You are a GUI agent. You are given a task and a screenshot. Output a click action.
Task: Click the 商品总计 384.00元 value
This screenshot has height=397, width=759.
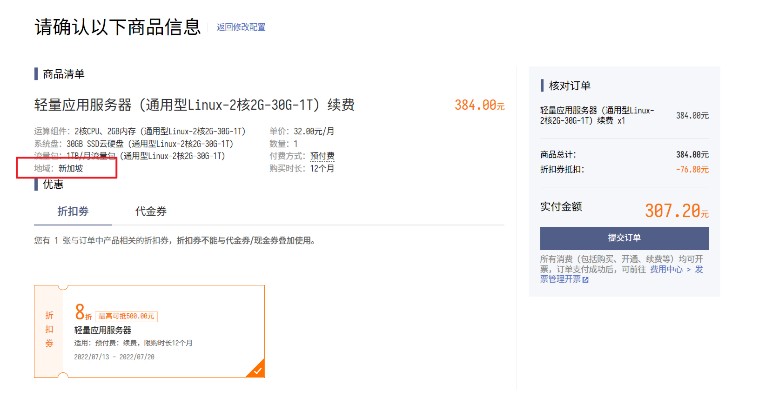[692, 155]
